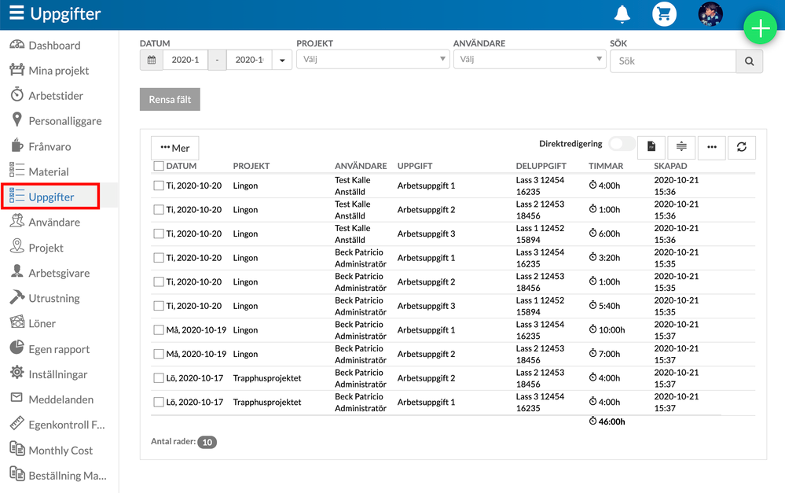Click the Egen rapport pie chart icon
This screenshot has width=785, height=493.
pos(17,348)
